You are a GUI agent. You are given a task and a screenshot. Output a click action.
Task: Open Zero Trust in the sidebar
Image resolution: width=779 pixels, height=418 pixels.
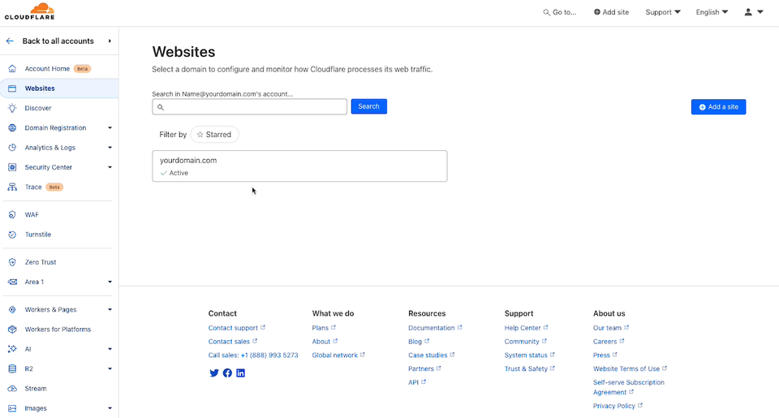pos(41,262)
